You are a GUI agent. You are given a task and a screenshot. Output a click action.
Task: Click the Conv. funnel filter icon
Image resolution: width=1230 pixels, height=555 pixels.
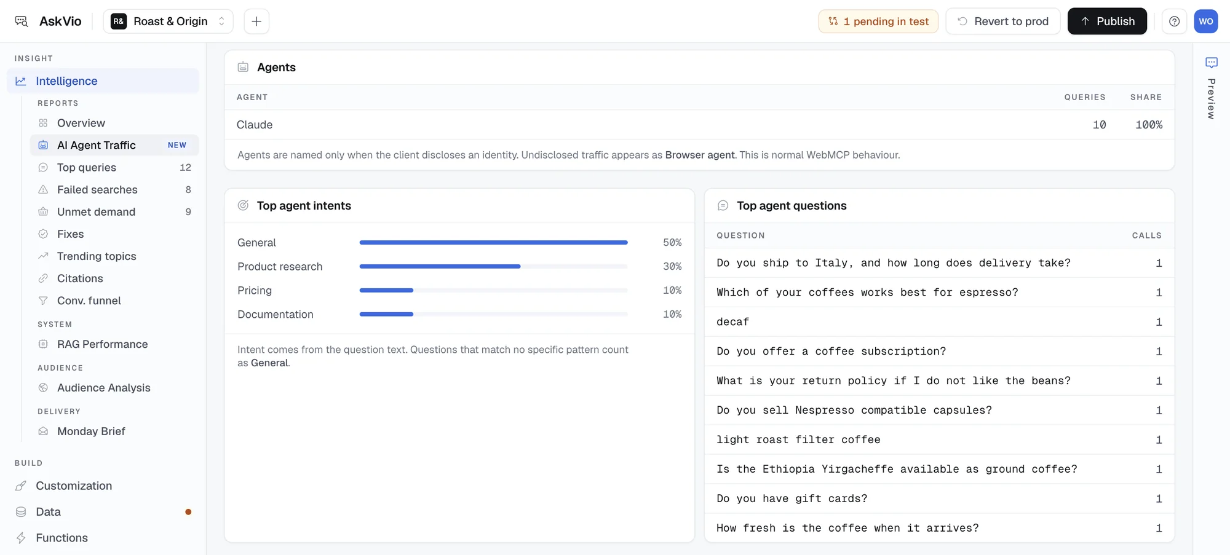coord(43,301)
